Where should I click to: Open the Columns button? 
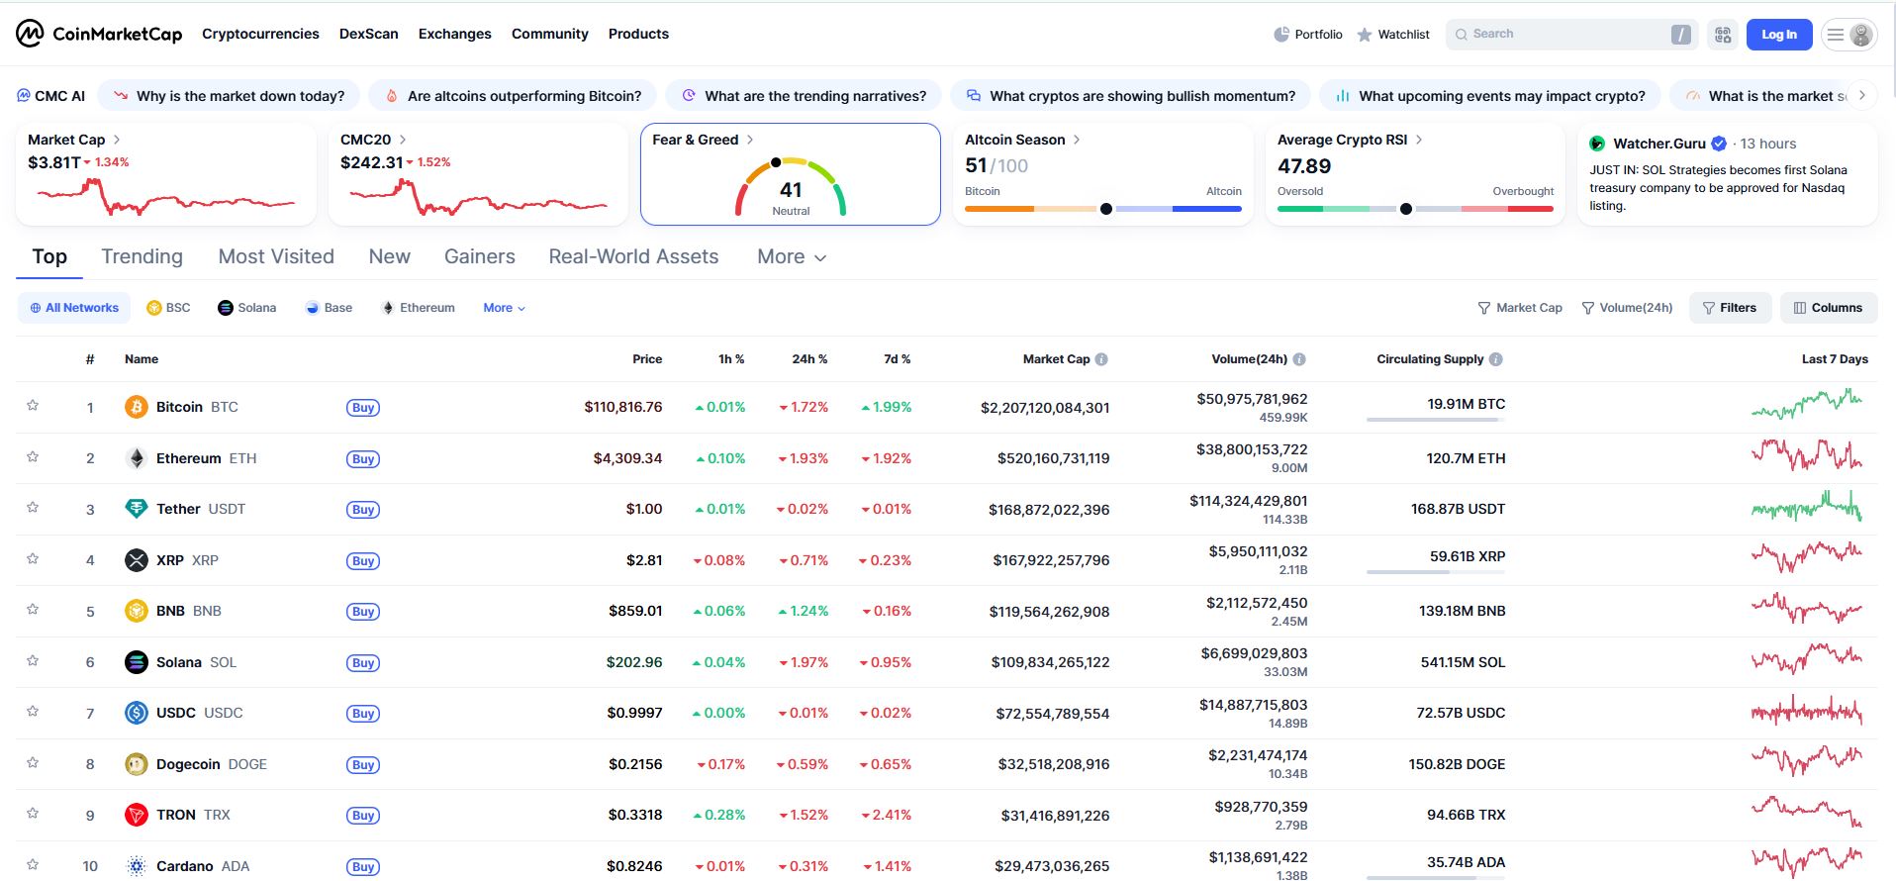[1829, 308]
